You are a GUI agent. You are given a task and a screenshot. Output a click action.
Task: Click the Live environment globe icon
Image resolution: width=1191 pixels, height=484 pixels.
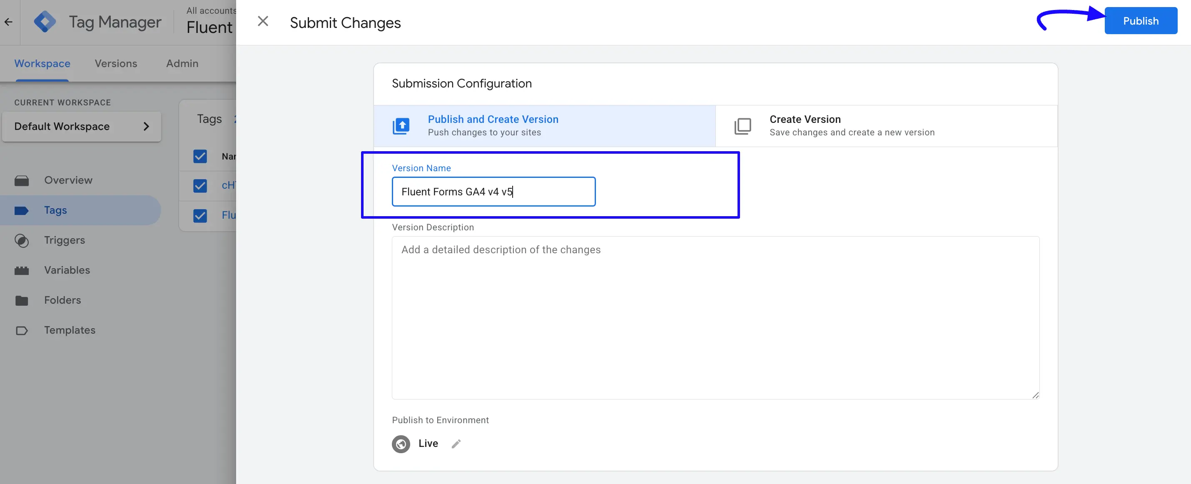coord(401,444)
